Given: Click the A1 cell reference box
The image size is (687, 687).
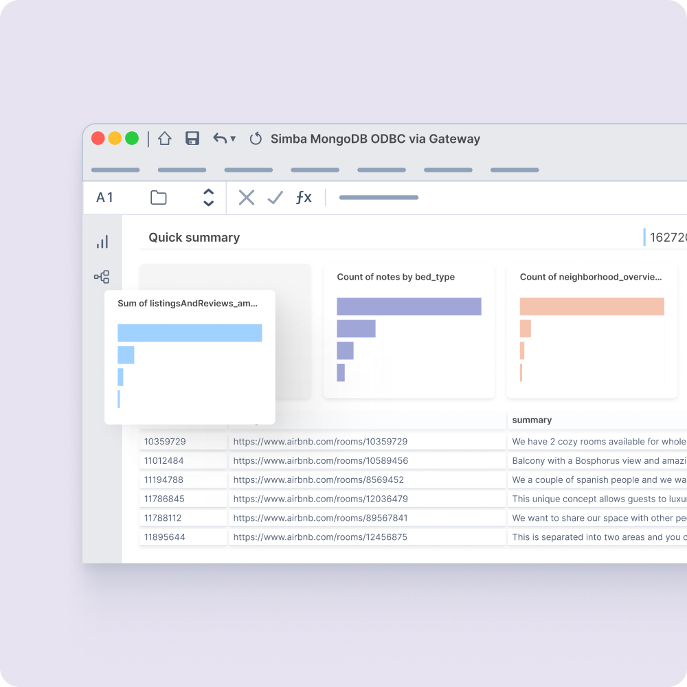Looking at the screenshot, I should (104, 198).
